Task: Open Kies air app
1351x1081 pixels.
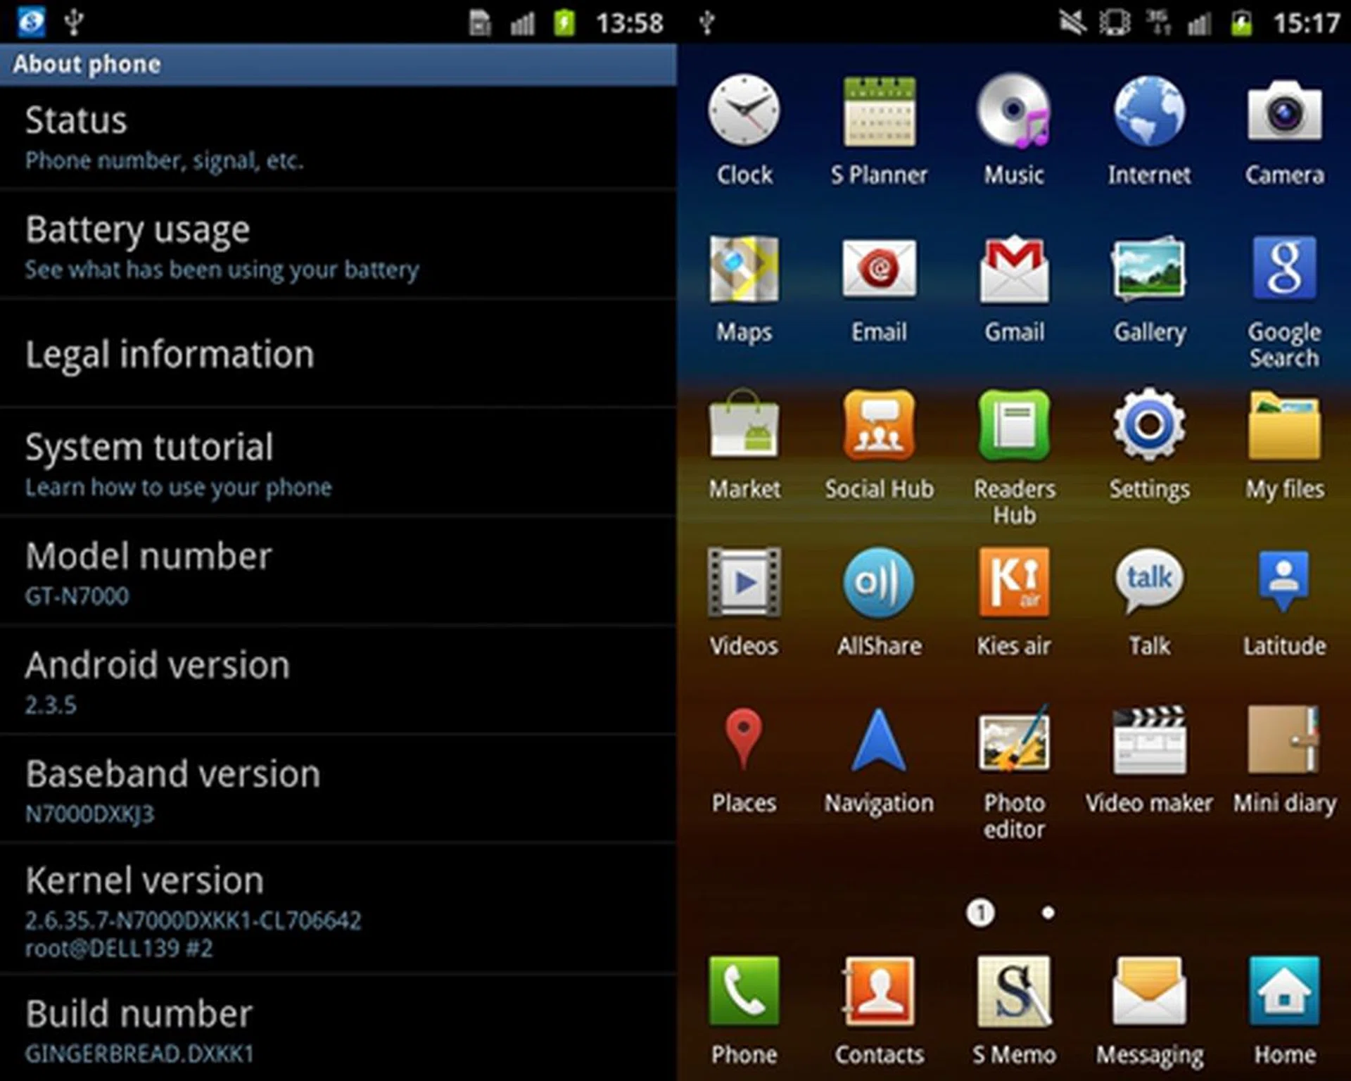Action: click(x=1014, y=584)
